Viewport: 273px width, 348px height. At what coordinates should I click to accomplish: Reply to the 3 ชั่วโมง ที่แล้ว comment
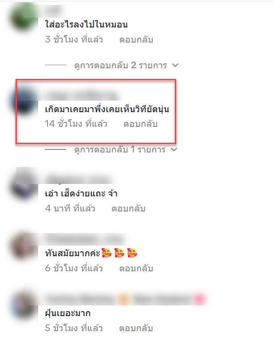pyautogui.click(x=136, y=39)
